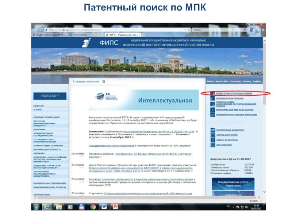Click the «Программы для ЭВМ, базы данных» icon
The width and height of the screenshot is (292, 219).
point(212,110)
